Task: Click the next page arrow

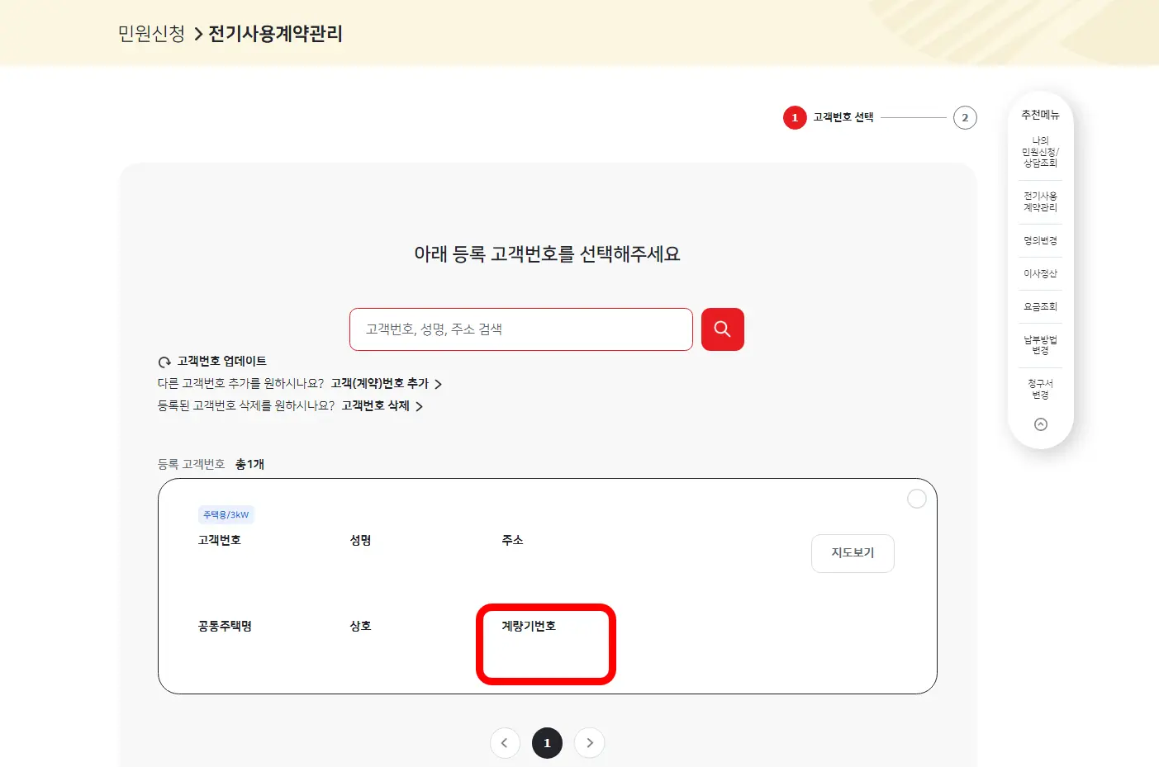Action: coord(589,742)
